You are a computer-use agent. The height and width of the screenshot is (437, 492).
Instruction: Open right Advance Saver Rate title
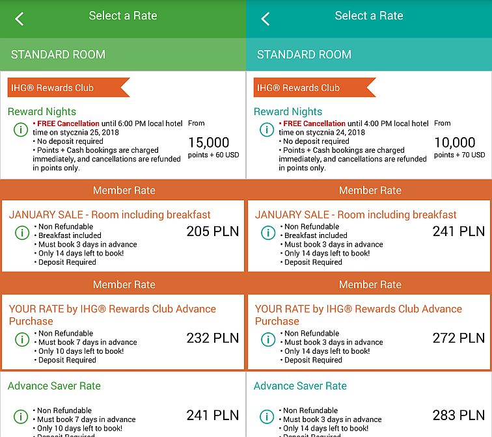(300, 386)
